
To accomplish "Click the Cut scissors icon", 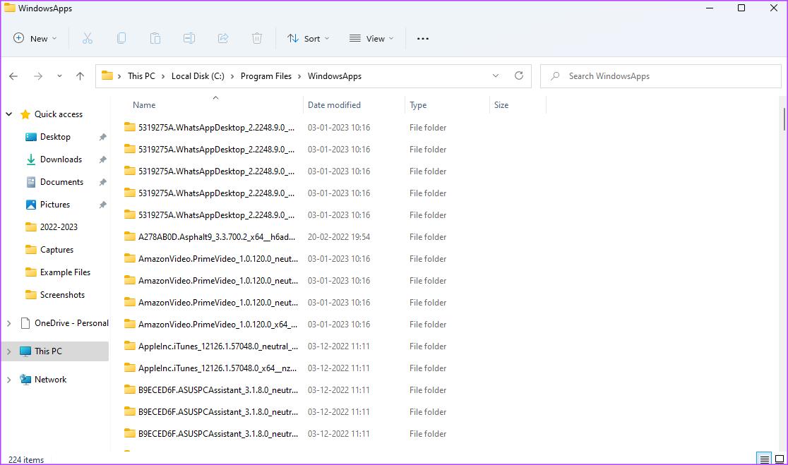I will [x=88, y=39].
